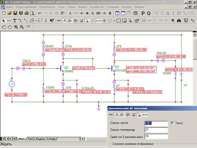The height and width of the screenshot is (148, 197).
Task: Click the vertical scrollbar up arrow
Action: [195, 34]
